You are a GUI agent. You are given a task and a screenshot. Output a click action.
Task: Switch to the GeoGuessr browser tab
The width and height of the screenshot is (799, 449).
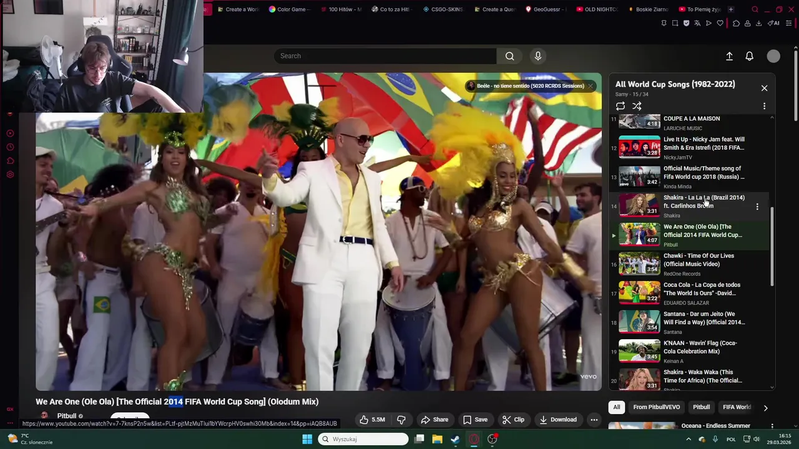[546, 9]
